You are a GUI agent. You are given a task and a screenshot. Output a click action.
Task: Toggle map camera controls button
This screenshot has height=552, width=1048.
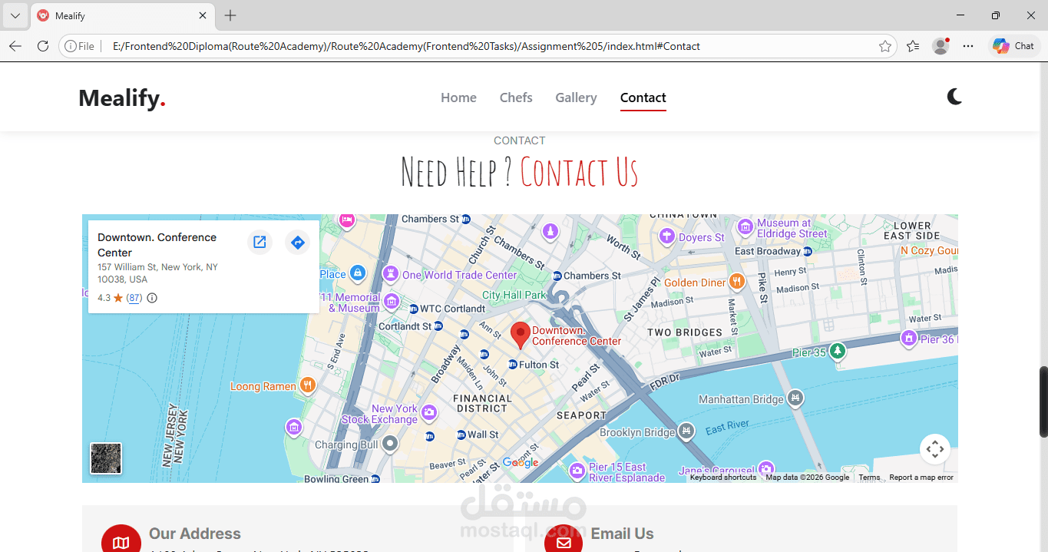coord(935,449)
